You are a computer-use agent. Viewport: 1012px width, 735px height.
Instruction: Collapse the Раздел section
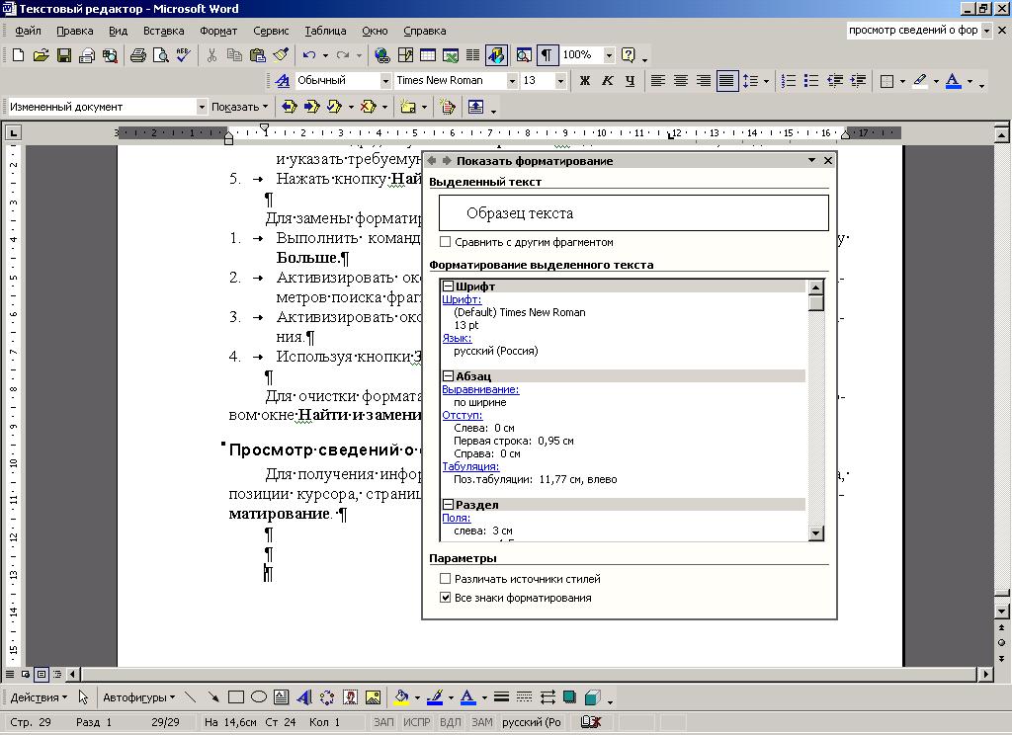448,505
